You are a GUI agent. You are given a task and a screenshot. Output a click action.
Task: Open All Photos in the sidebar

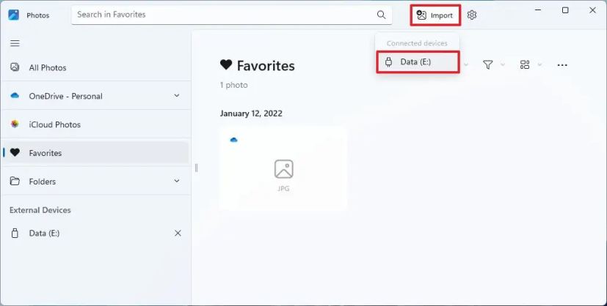(x=48, y=68)
